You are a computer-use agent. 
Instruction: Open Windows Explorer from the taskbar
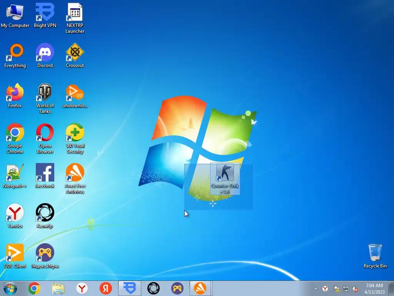point(58,288)
